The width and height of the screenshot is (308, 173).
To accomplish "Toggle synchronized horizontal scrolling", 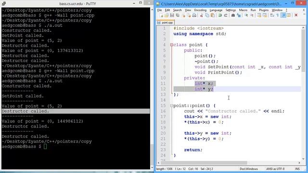I will (x=265, y=15).
